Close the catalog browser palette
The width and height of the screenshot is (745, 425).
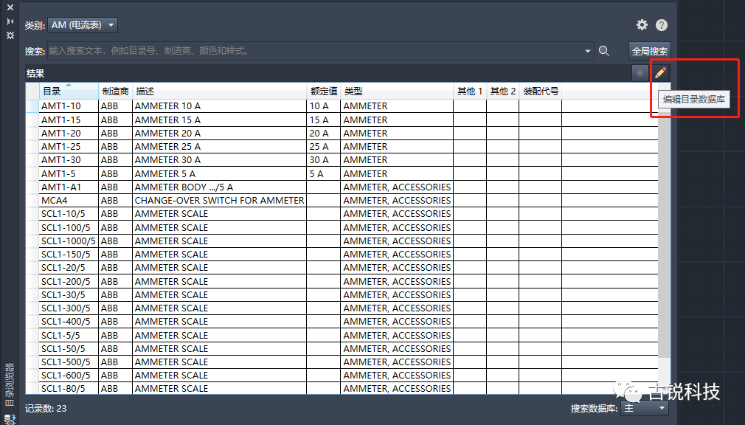point(10,7)
